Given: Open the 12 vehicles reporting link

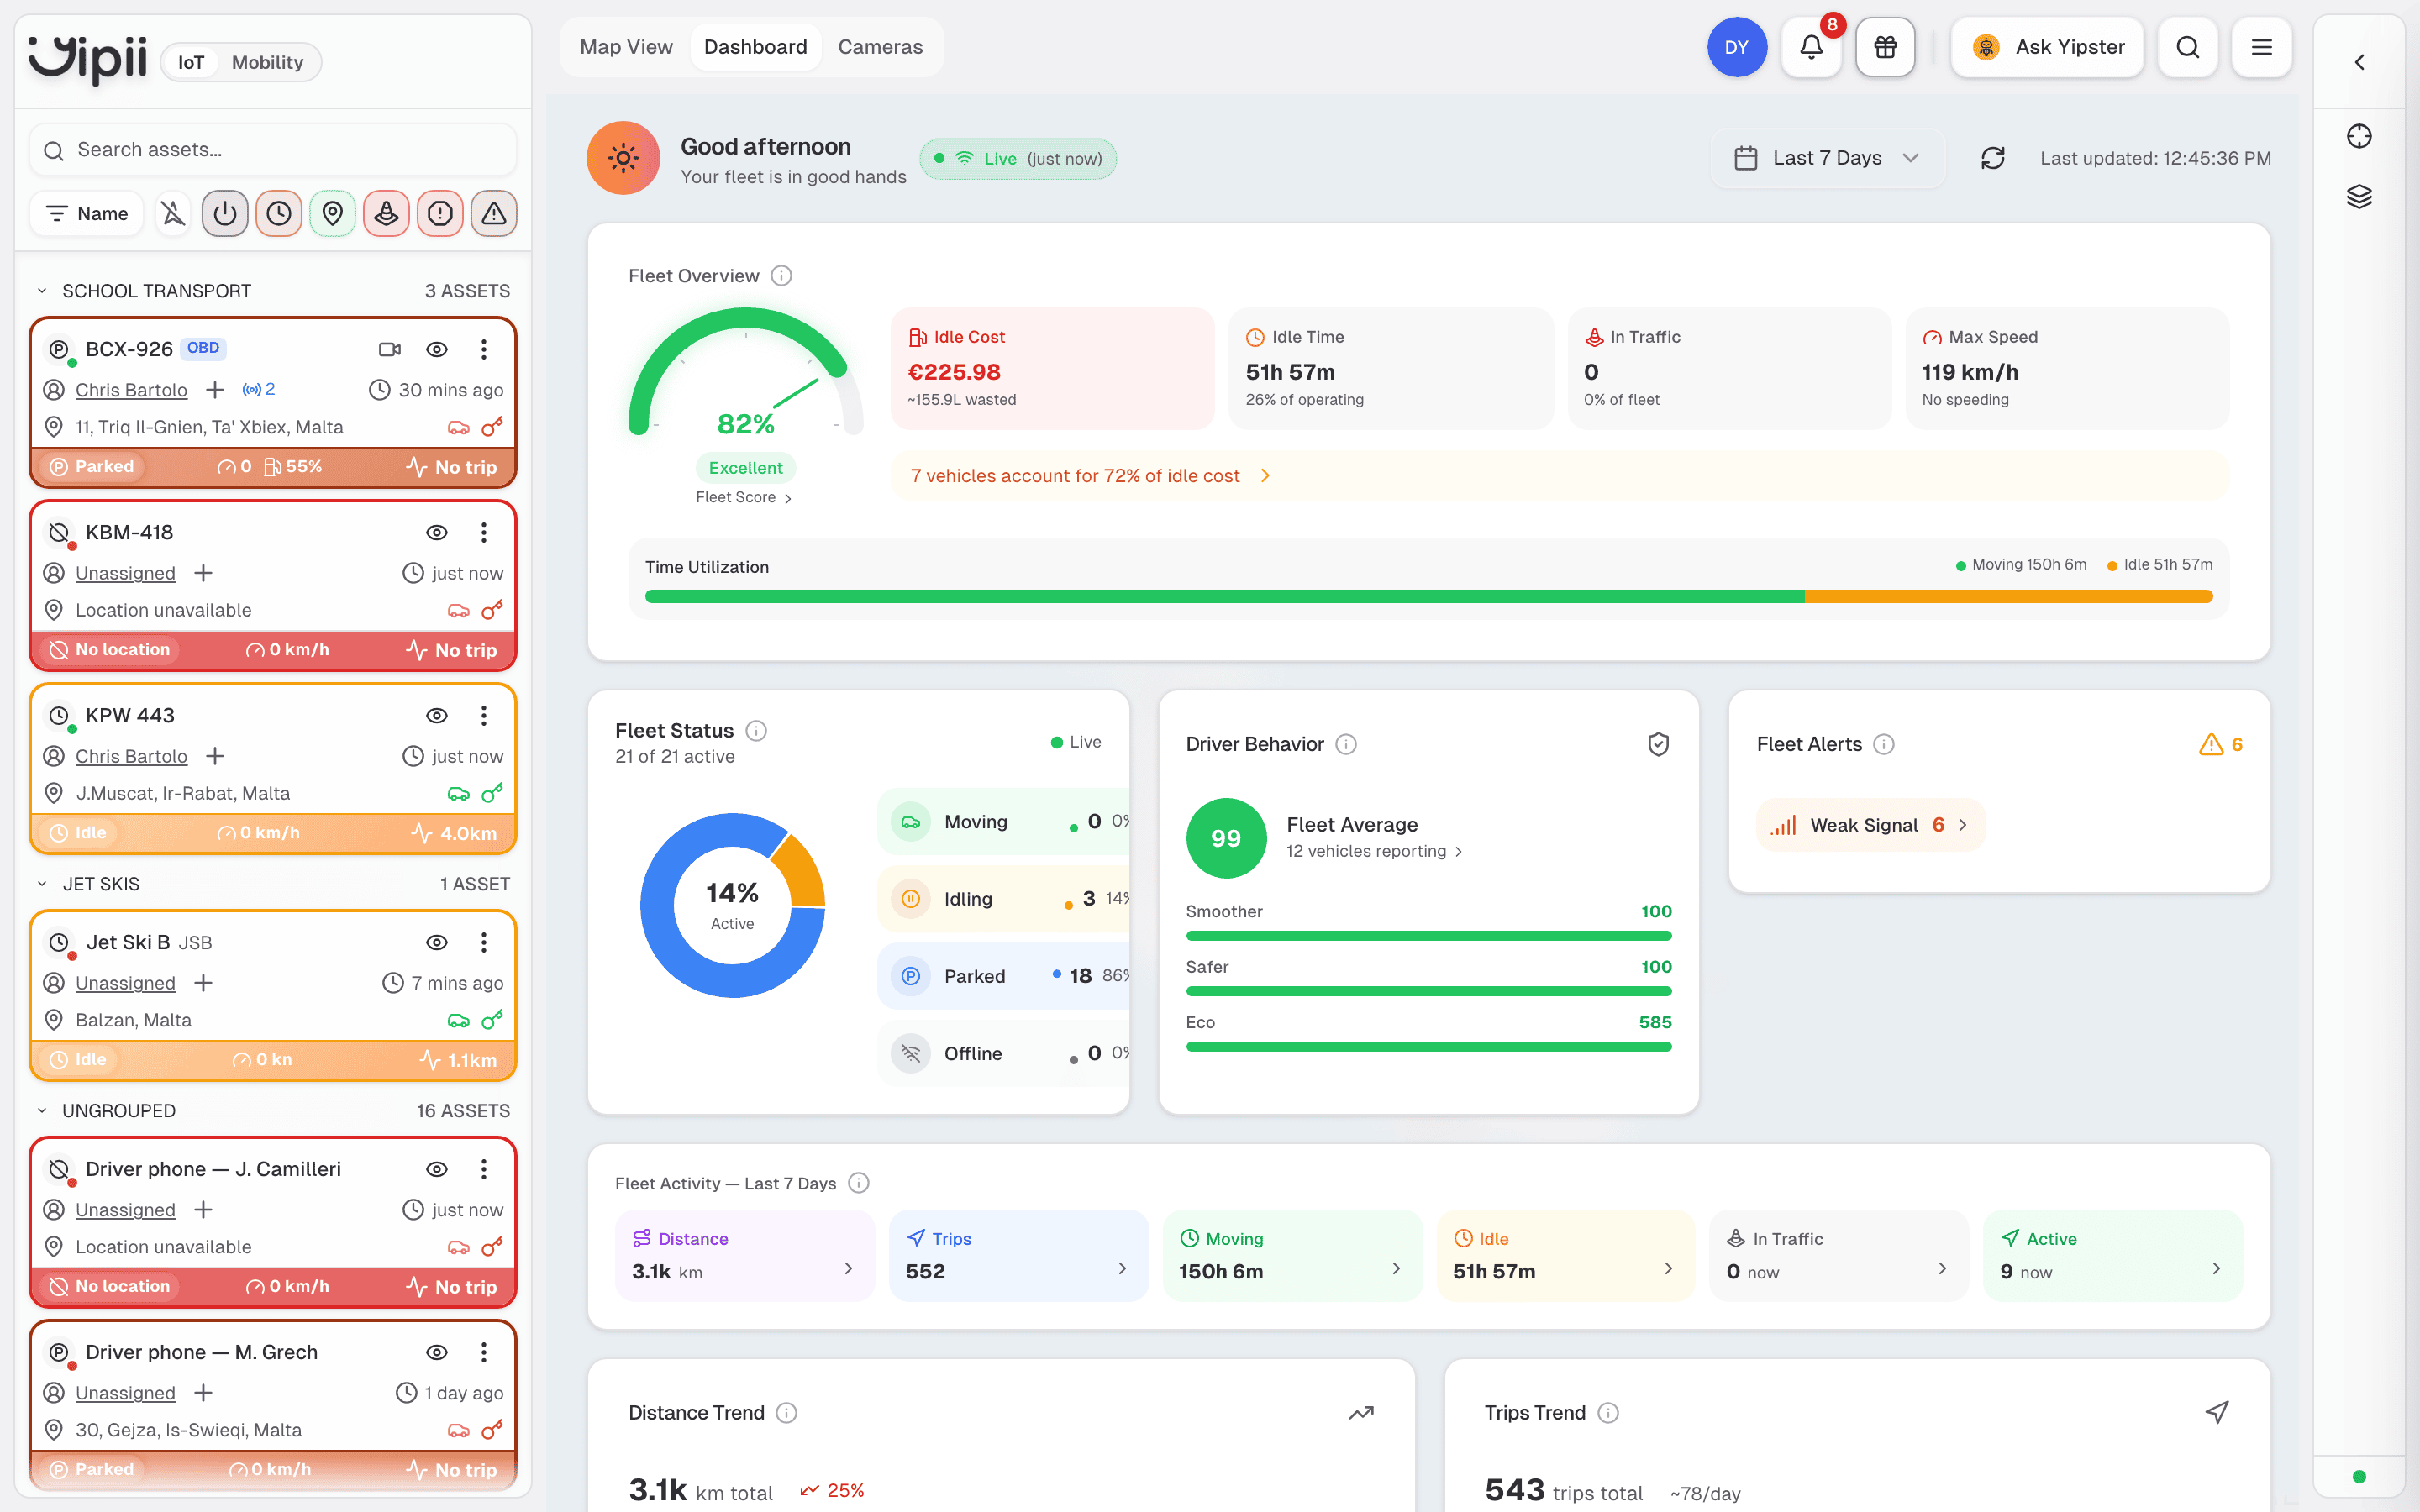Looking at the screenshot, I should click(1374, 851).
